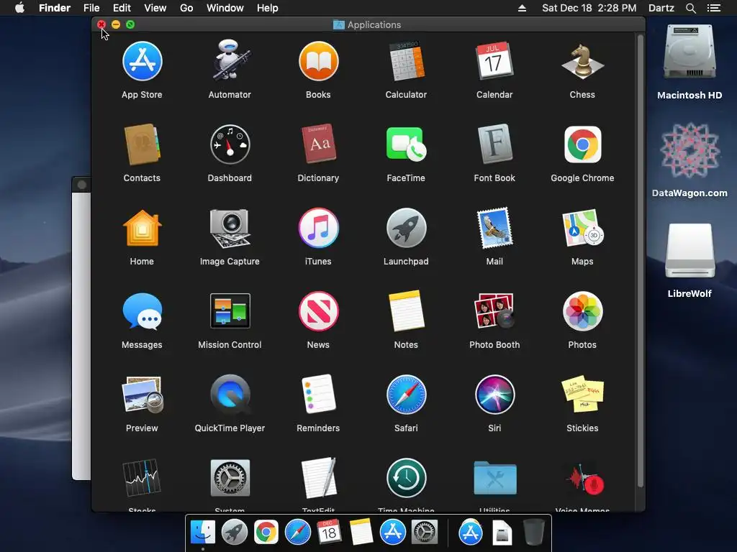Open the Books app icon

point(318,62)
